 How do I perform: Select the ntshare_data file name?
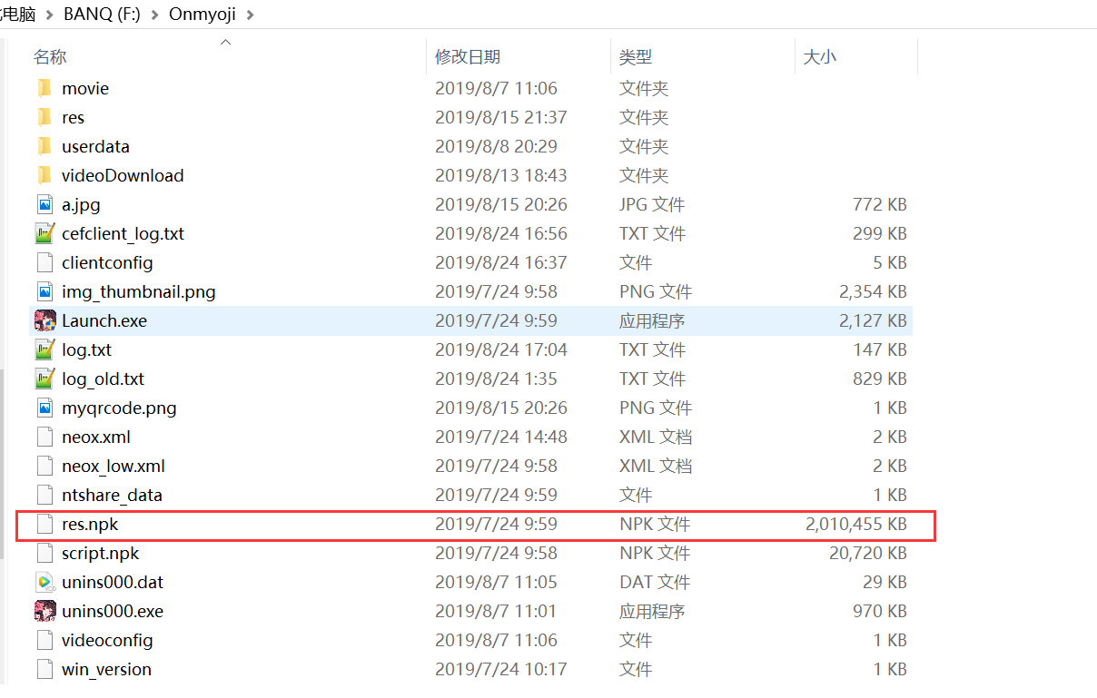(x=112, y=495)
